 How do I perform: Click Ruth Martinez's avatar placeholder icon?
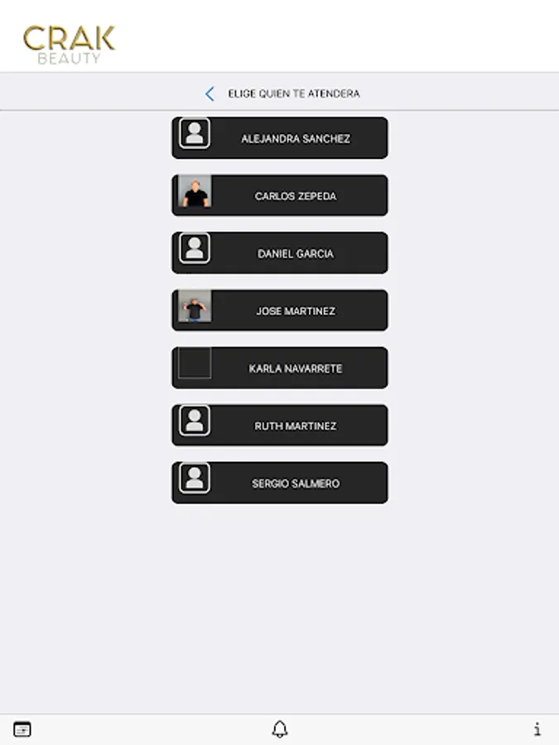[x=195, y=421]
